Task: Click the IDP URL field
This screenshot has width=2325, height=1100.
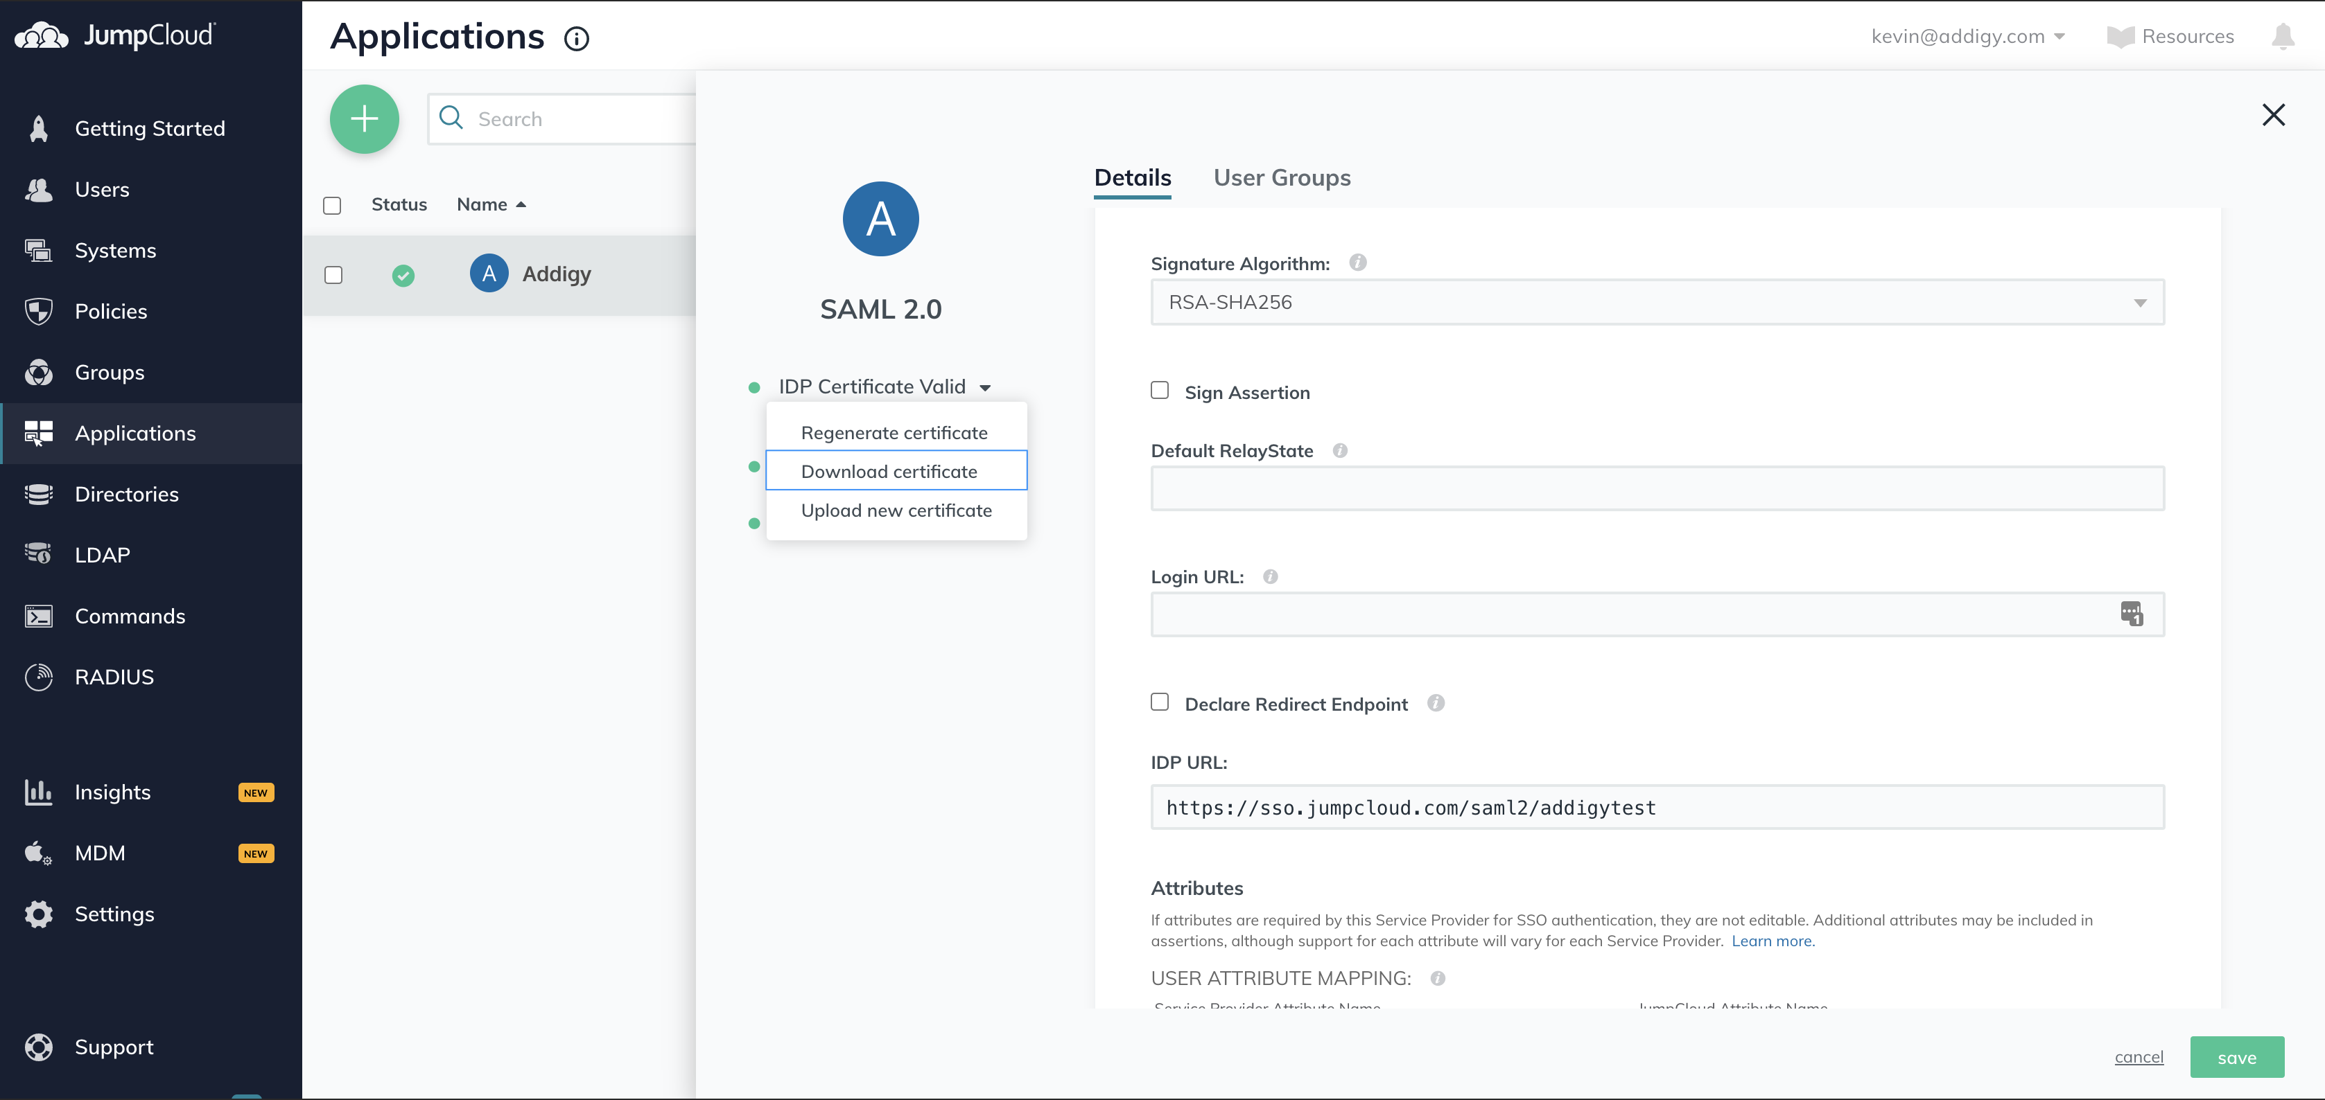Action: coord(1657,807)
